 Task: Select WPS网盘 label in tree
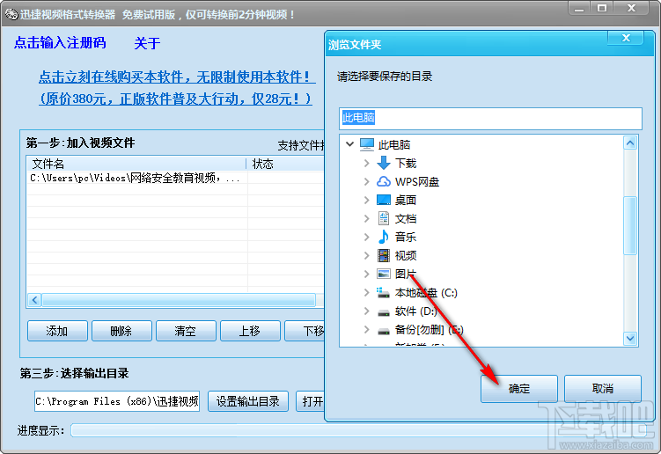(x=417, y=181)
